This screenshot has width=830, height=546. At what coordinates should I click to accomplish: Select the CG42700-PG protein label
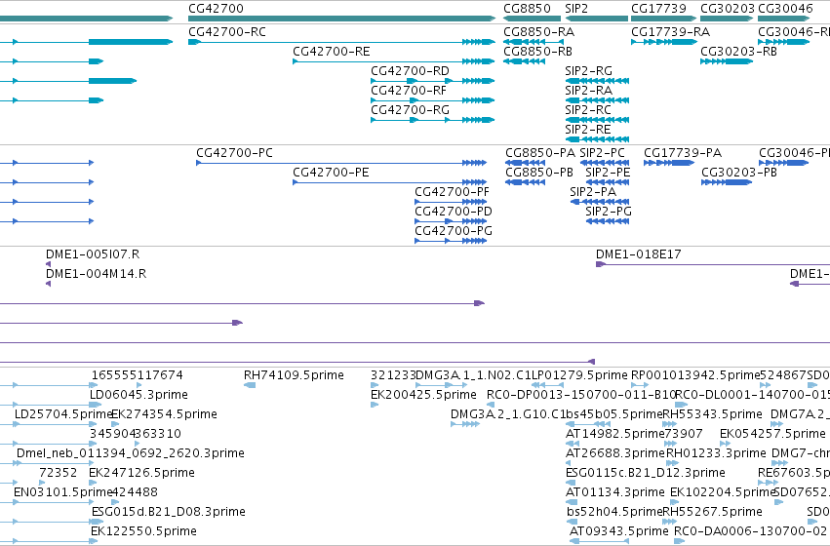coord(454,231)
